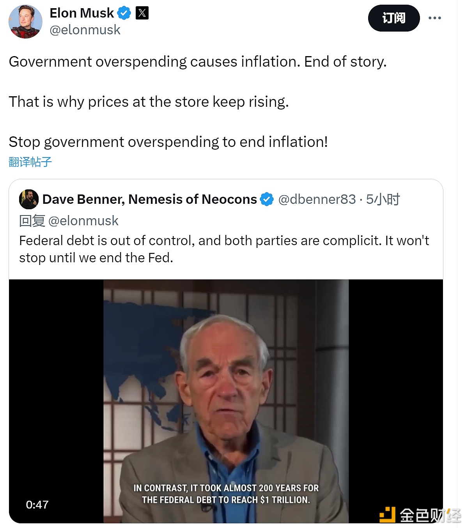The width and height of the screenshot is (466, 528).
Task: Click the verified badge next to Dave Benner
Action: (x=267, y=199)
